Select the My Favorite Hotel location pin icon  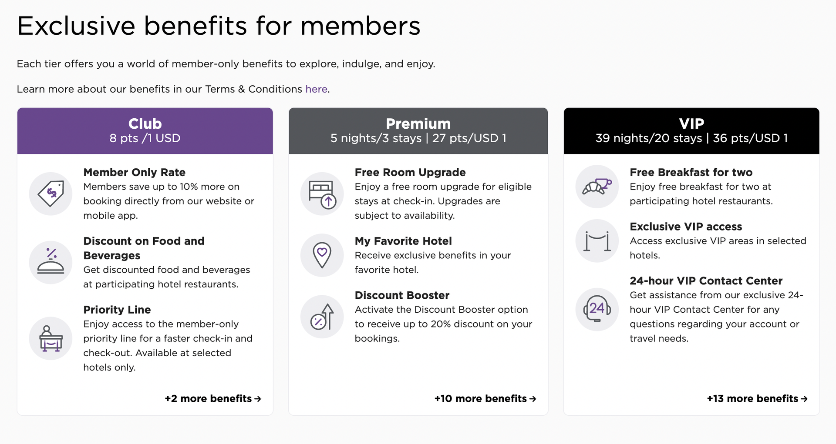[x=322, y=255]
